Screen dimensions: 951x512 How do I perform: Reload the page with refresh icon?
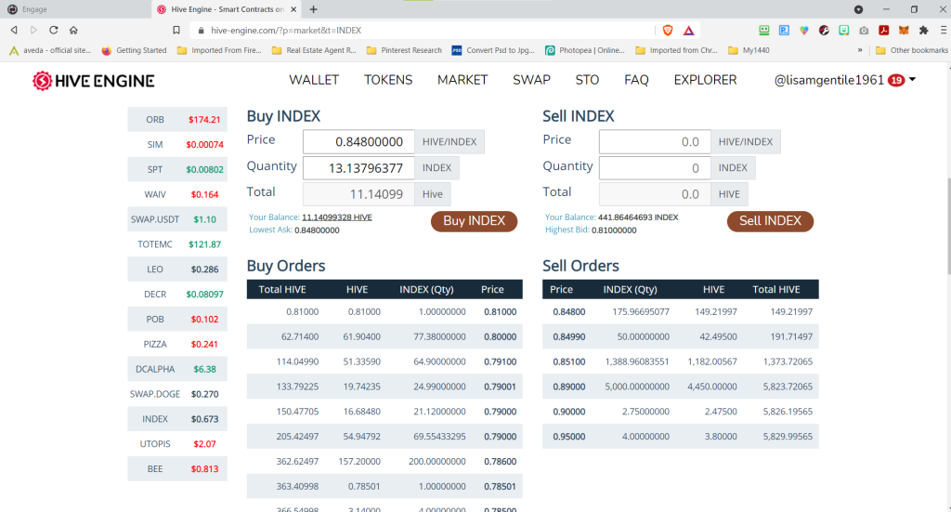coord(53,30)
